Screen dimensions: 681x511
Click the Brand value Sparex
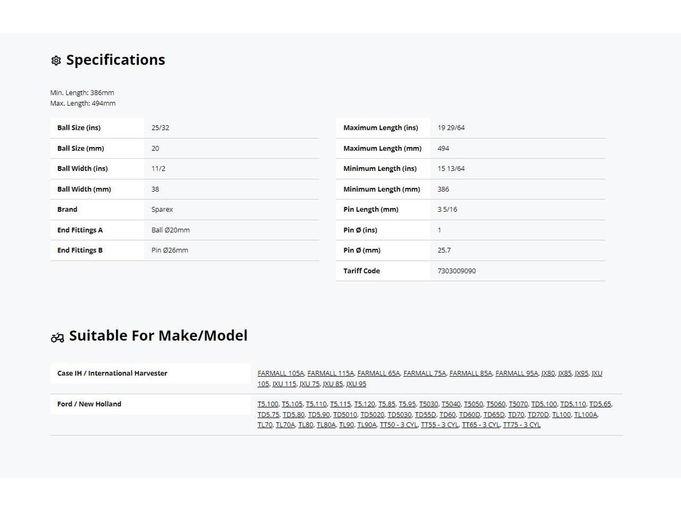click(x=162, y=210)
